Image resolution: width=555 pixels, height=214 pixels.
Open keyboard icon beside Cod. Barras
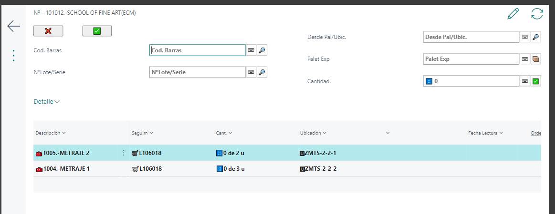pyautogui.click(x=251, y=50)
